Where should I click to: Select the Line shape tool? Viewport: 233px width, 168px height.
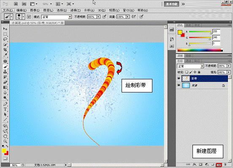click(x=5, y=119)
